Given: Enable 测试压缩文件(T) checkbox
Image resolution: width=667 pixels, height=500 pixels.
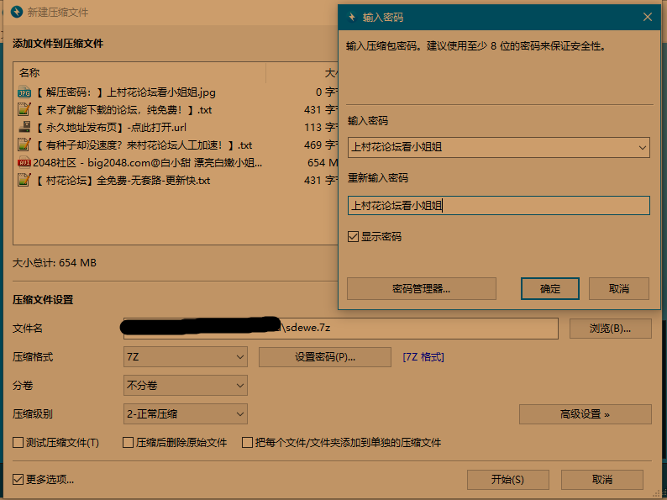Looking at the screenshot, I should coord(18,443).
